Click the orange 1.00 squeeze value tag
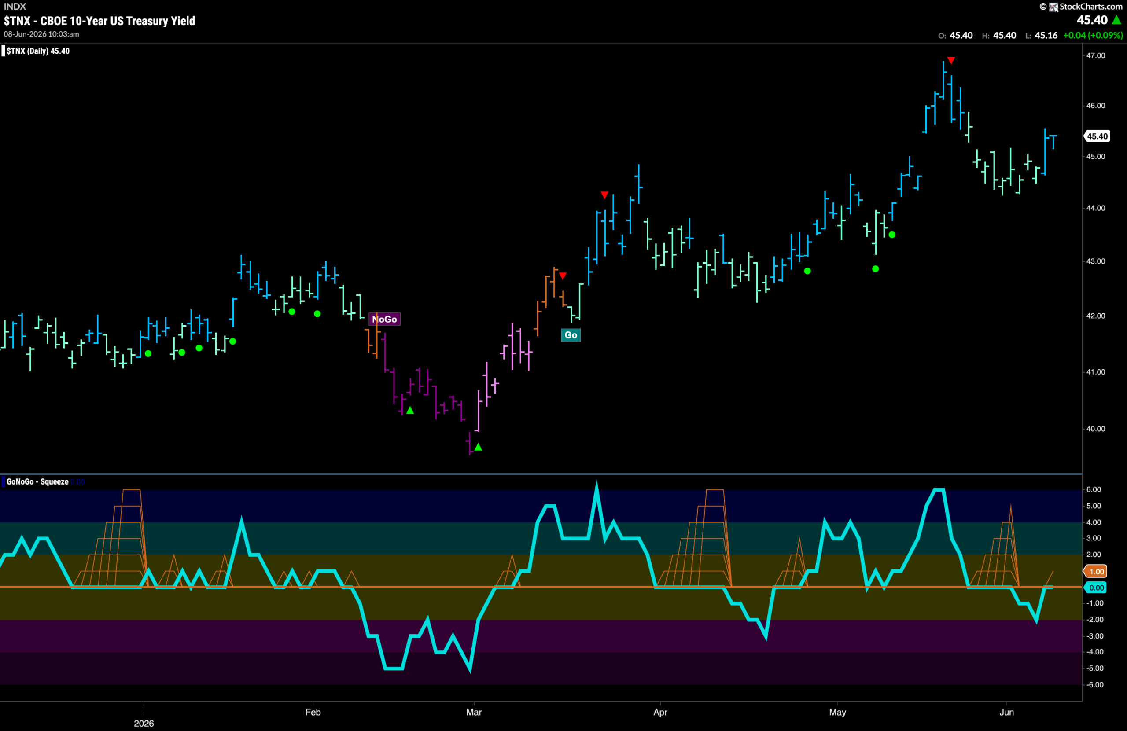This screenshot has height=731, width=1127. coord(1096,571)
